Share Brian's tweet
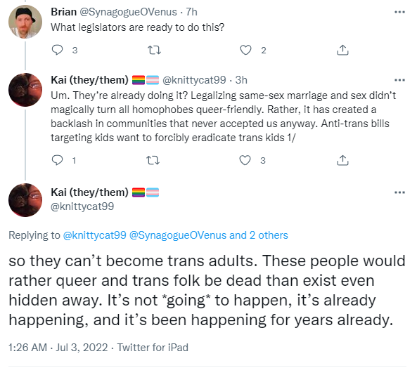 pos(342,50)
